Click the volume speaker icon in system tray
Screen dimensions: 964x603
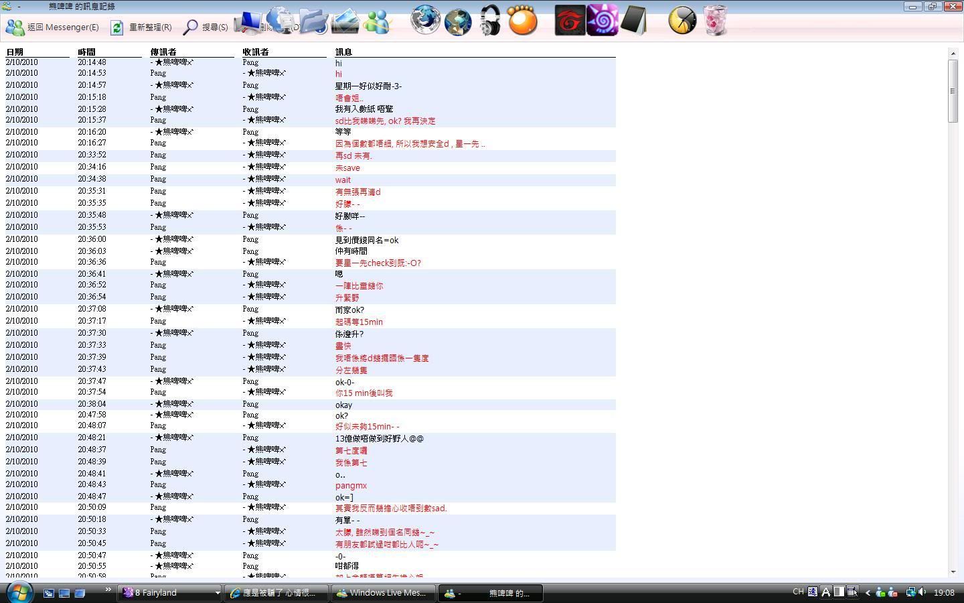922,592
